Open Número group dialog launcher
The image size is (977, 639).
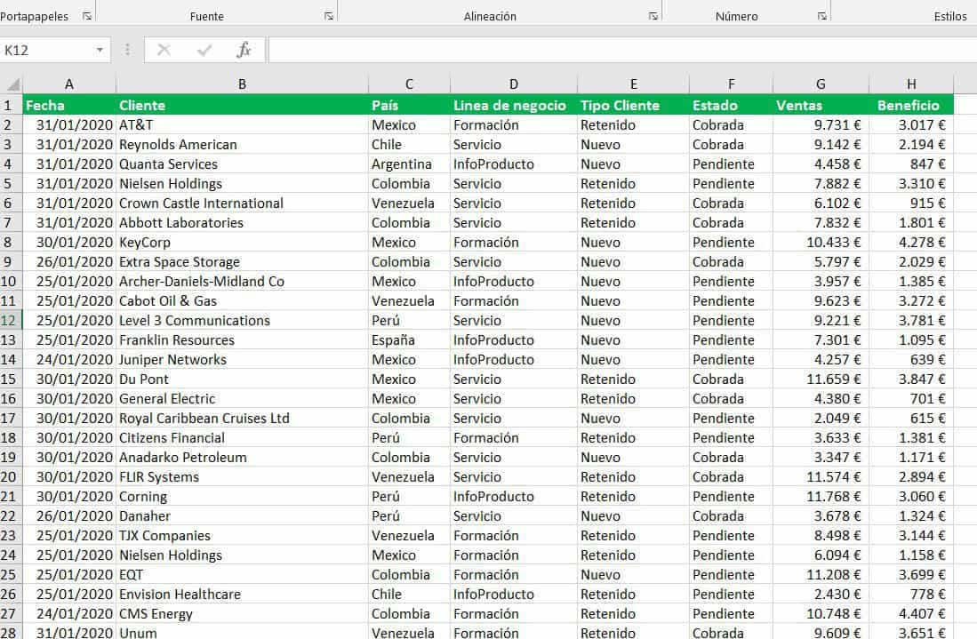(822, 16)
